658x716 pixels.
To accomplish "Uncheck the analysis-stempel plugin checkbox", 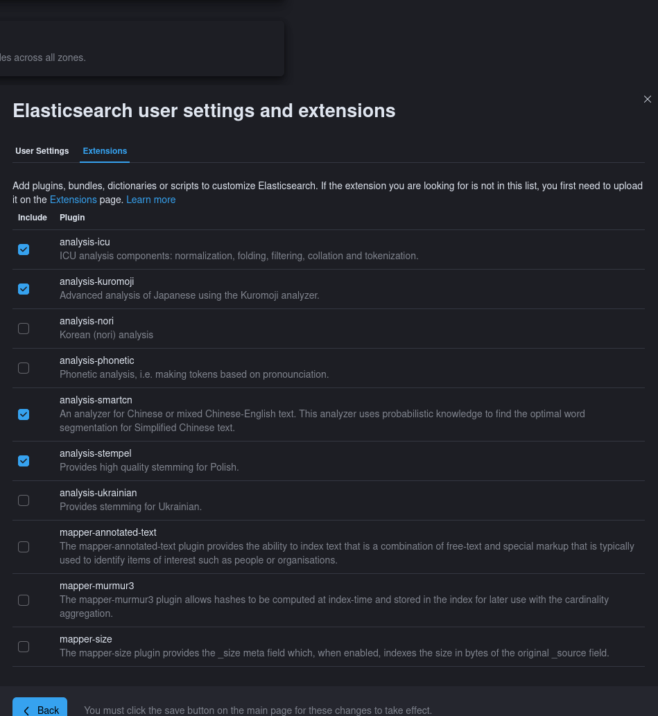I will click(x=24, y=461).
